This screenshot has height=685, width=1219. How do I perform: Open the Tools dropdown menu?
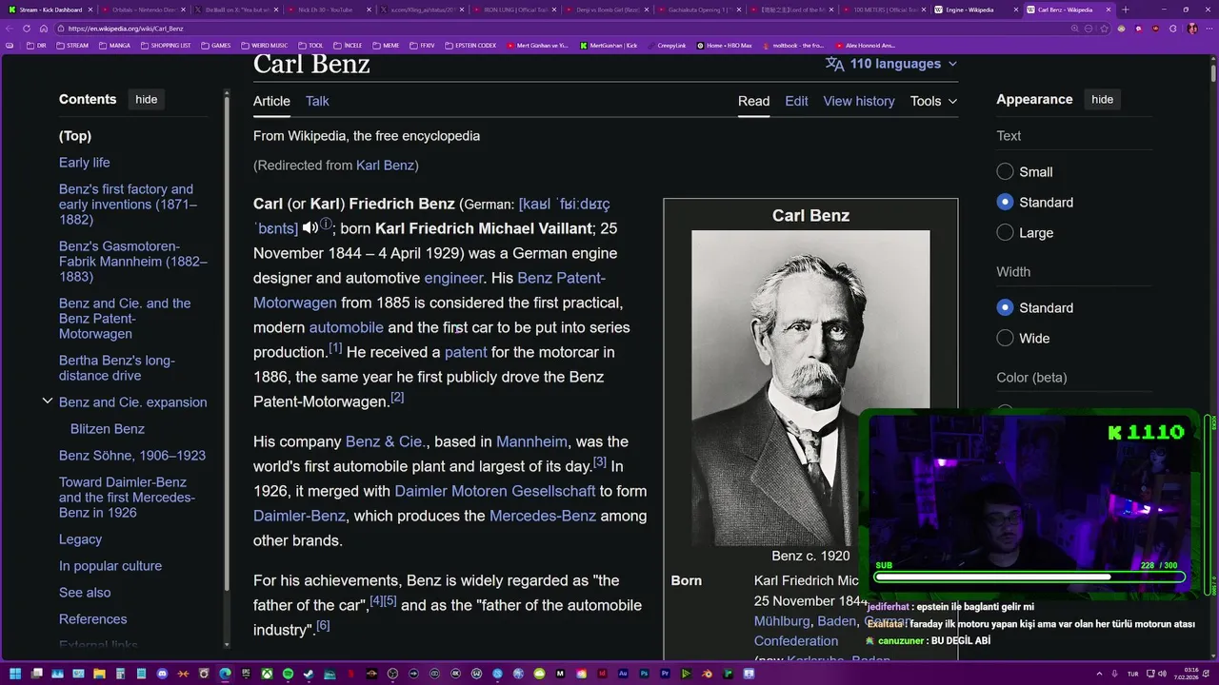pos(933,101)
